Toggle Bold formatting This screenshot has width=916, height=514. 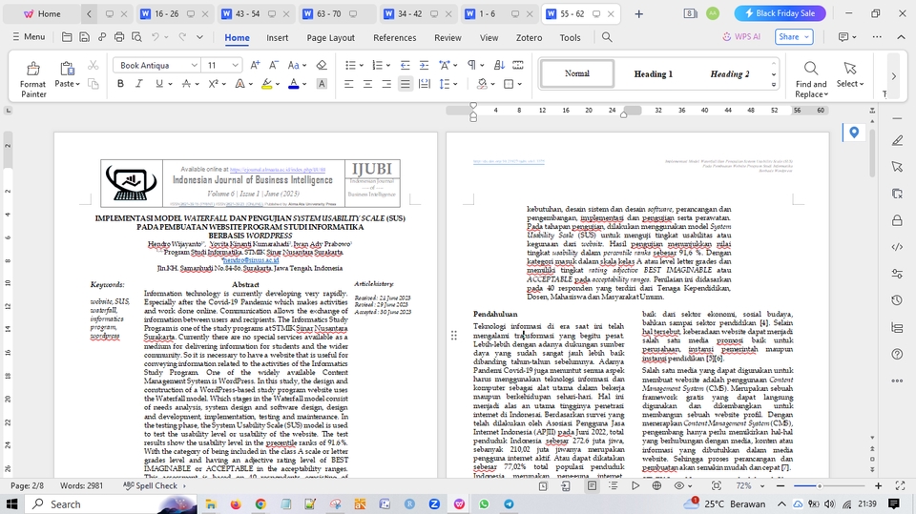(121, 84)
